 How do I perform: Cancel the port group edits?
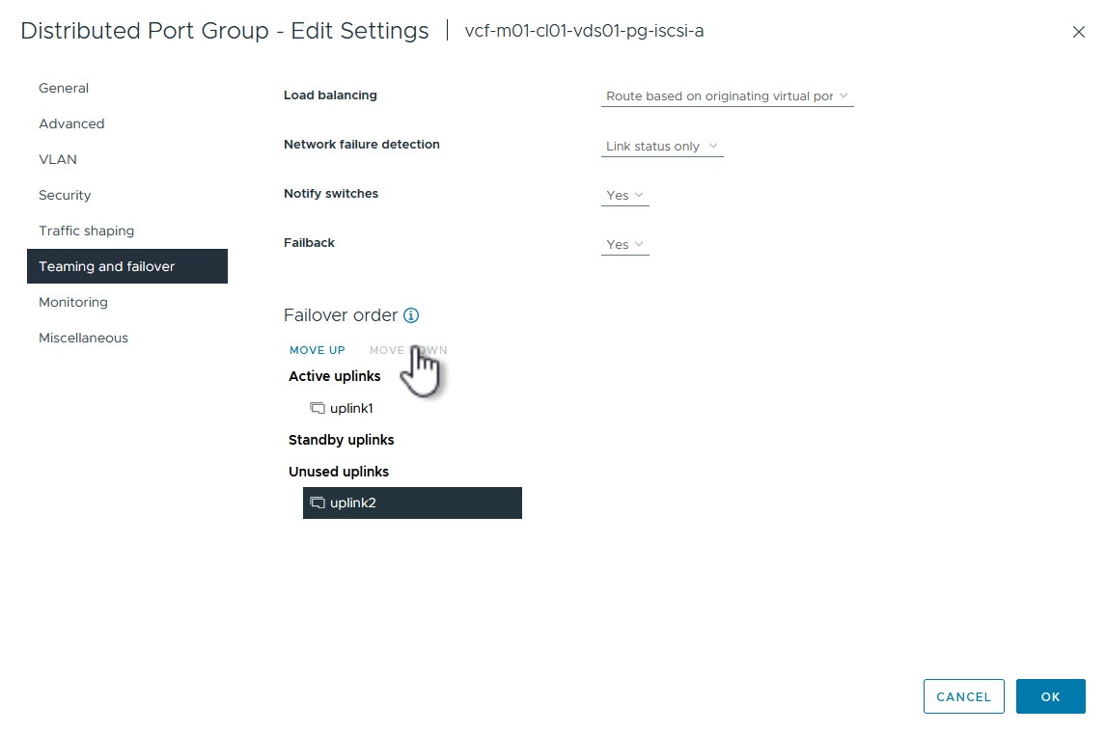[963, 696]
